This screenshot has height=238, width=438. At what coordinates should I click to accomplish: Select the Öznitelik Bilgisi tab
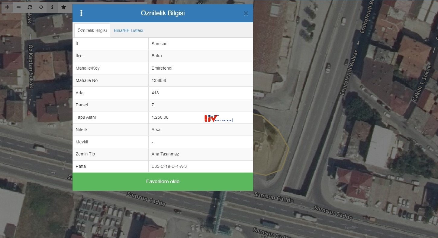pyautogui.click(x=92, y=30)
